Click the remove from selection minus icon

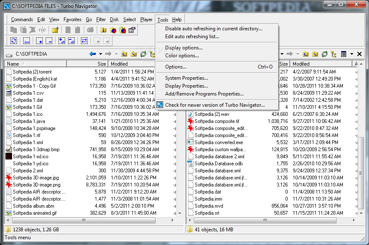tap(49, 41)
